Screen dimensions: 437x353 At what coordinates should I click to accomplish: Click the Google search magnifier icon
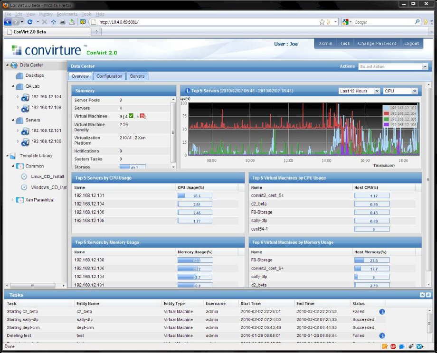point(417,22)
